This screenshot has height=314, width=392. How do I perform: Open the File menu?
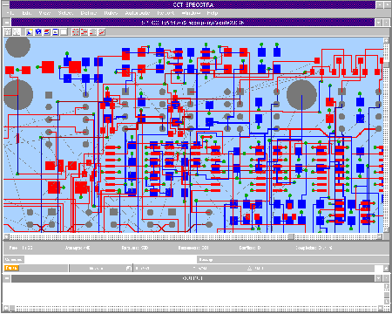coord(10,13)
